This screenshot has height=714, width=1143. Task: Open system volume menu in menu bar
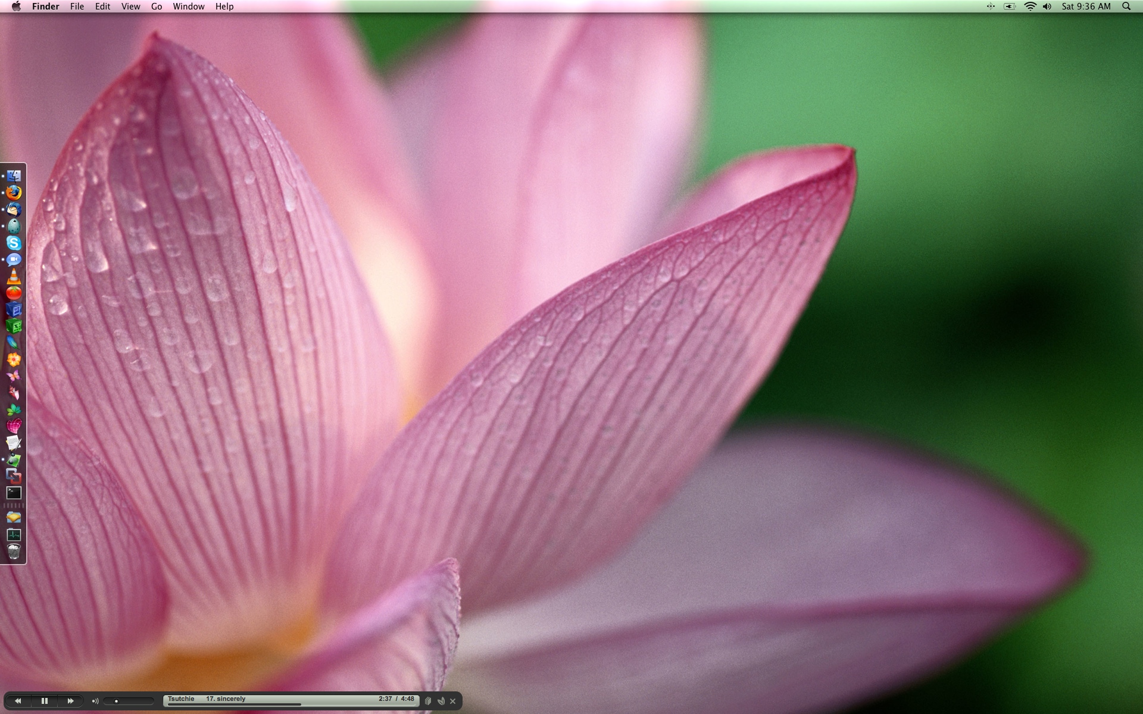[1047, 7]
